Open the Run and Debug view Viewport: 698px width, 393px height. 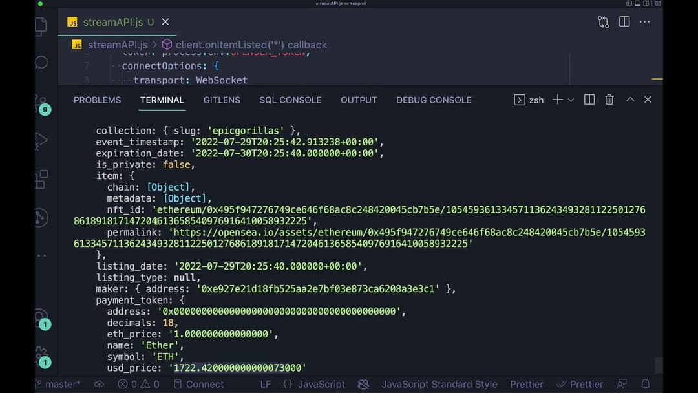tap(41, 140)
